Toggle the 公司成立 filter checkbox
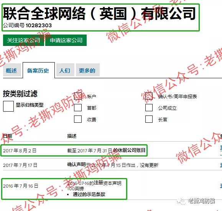The height and width of the screenshot is (211, 222). (149, 107)
